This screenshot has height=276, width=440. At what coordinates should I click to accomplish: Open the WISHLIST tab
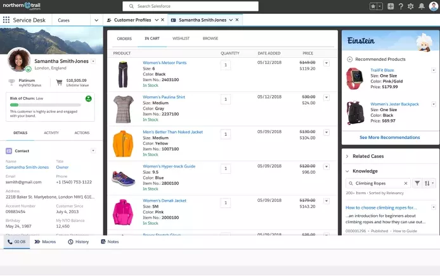181,39
